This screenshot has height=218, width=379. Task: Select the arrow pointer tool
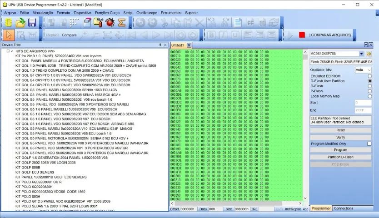(x=9, y=35)
